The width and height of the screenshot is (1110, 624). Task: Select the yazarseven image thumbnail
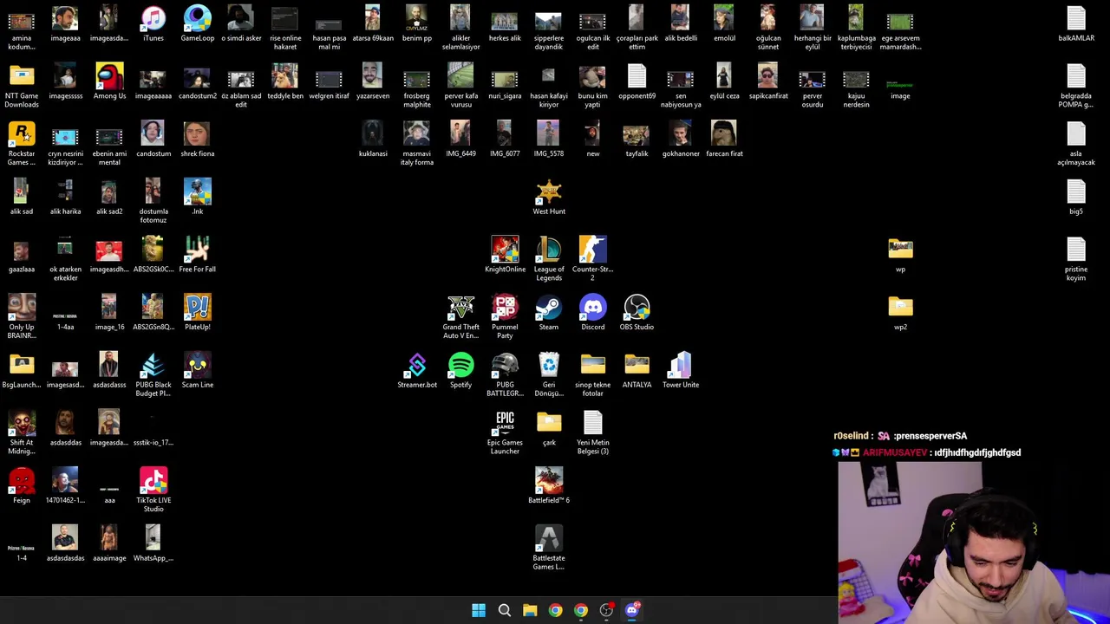pyautogui.click(x=373, y=82)
